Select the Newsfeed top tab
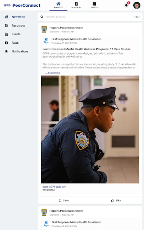 tap(58, 5)
